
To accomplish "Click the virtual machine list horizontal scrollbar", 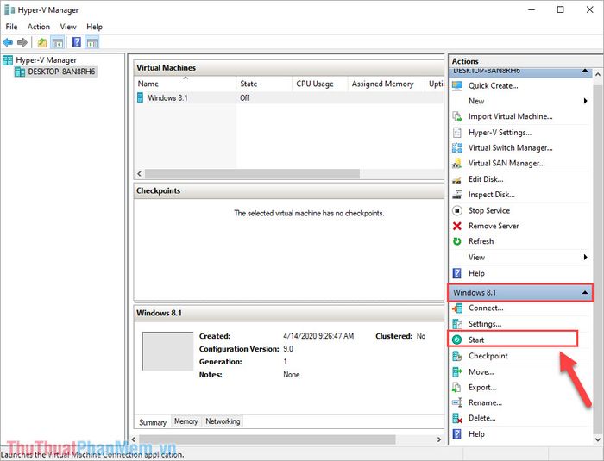I will [x=252, y=174].
